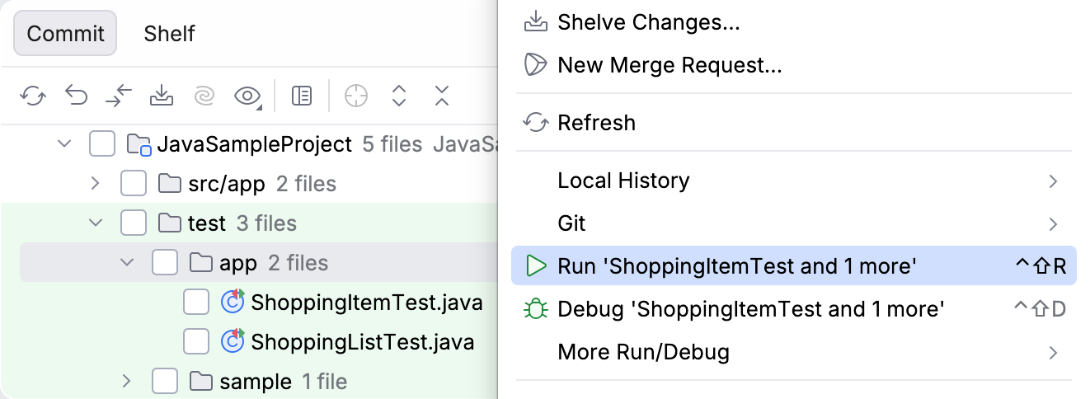1090x399 pixels.
Task: Click the Rollback undo arrow icon
Action: 77,96
